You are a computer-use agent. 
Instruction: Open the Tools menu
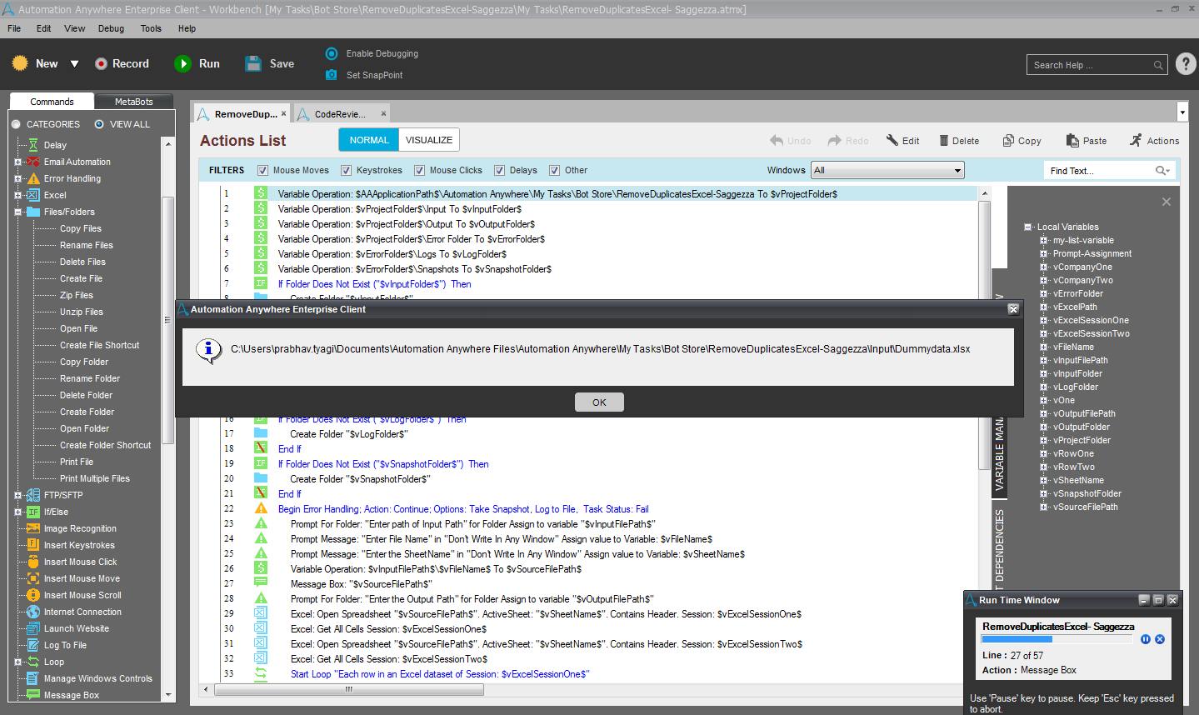(151, 28)
